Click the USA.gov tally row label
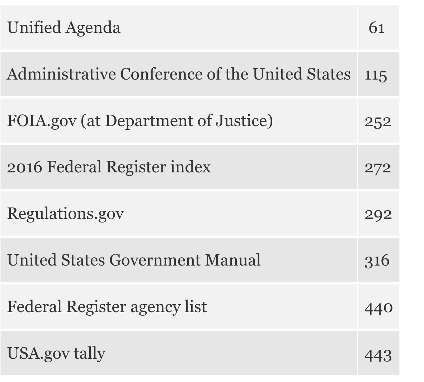Screen dimensions: 424x382 [x=56, y=353]
